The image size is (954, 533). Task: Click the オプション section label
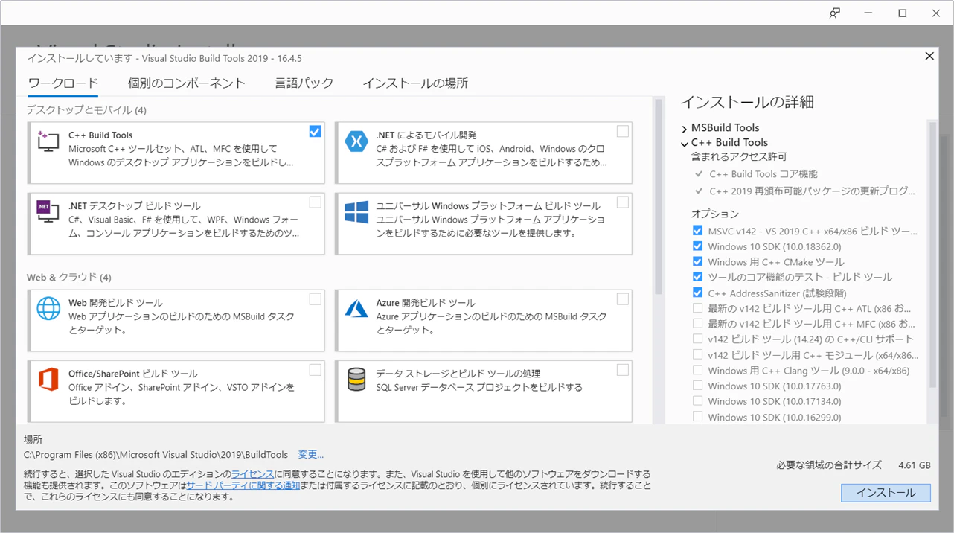point(715,214)
